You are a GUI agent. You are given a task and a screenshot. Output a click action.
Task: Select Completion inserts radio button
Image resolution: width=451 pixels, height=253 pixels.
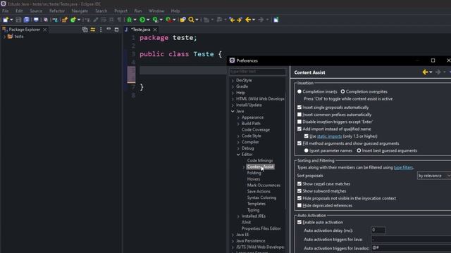tap(299, 91)
